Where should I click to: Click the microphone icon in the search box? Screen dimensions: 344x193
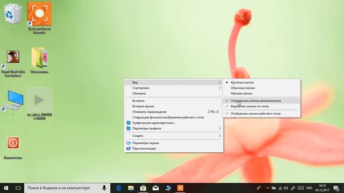tap(104, 188)
